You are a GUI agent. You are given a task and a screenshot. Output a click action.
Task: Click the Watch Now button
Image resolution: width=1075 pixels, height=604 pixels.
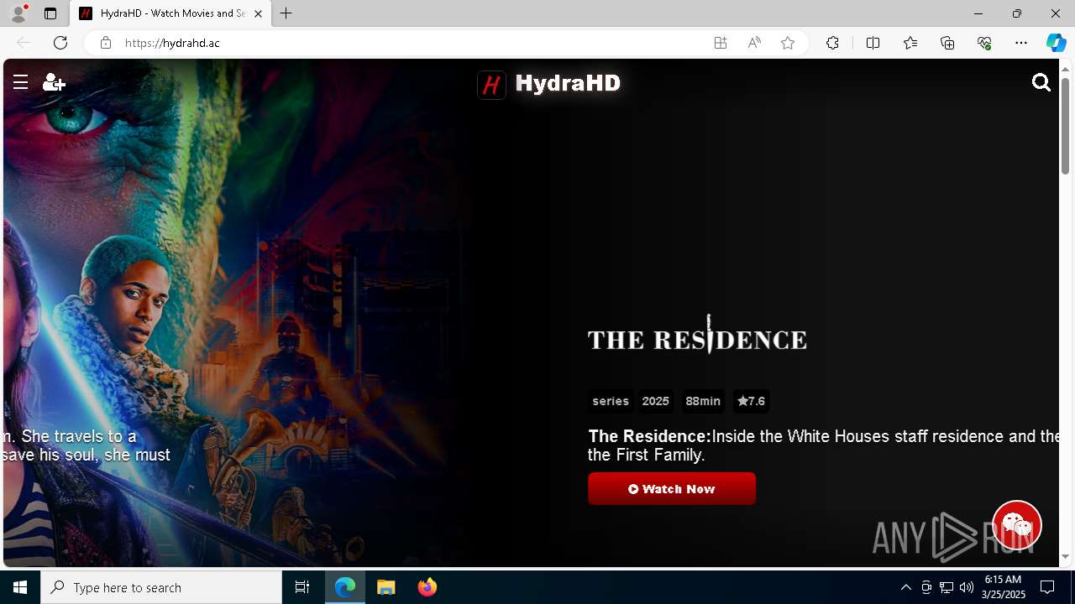coord(672,488)
